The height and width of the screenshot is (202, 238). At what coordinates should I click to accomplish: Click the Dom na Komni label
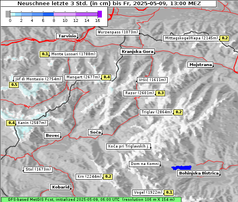145,164
